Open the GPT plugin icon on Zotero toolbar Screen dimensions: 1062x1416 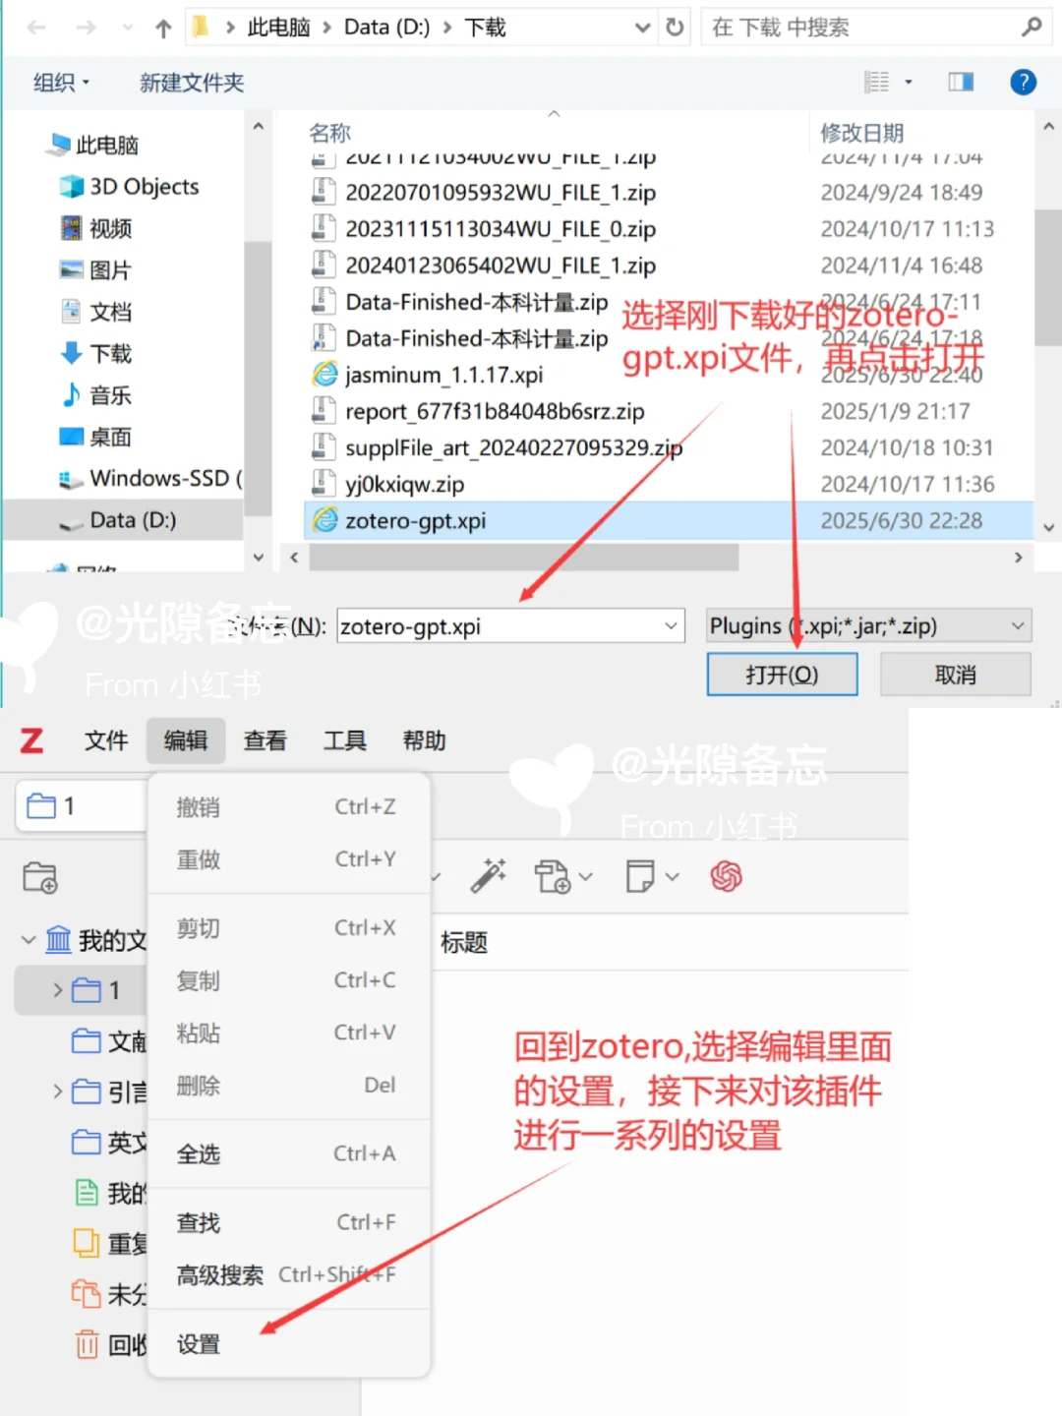(726, 876)
